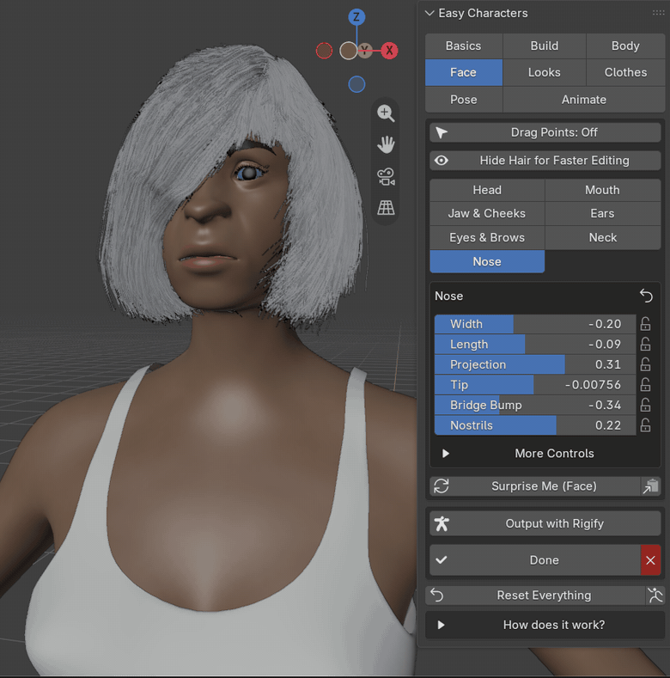This screenshot has width=670, height=678.
Task: Lock the Length slider
Action: tap(645, 345)
